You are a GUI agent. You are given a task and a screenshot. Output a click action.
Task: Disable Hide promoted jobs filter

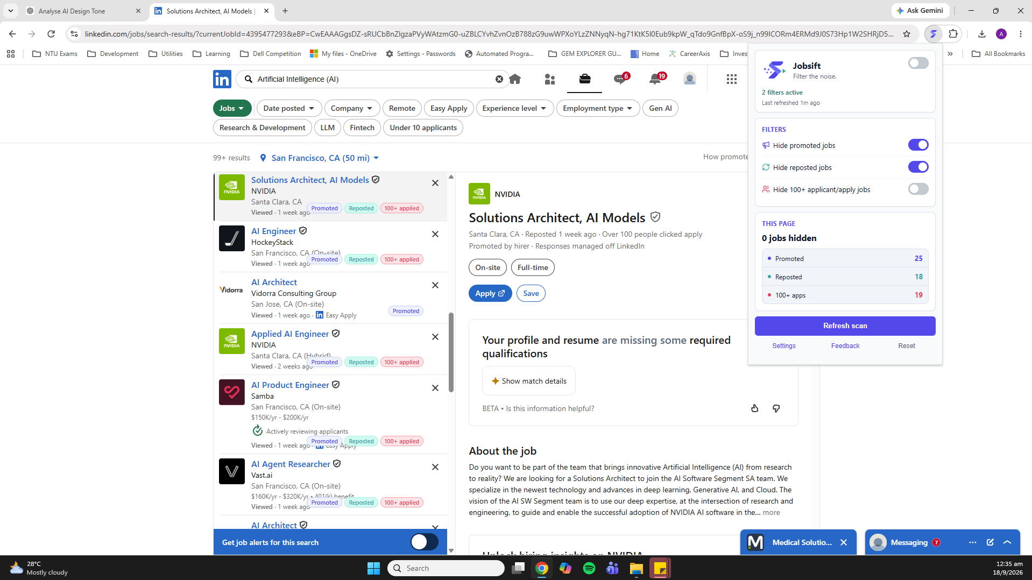[x=918, y=145]
